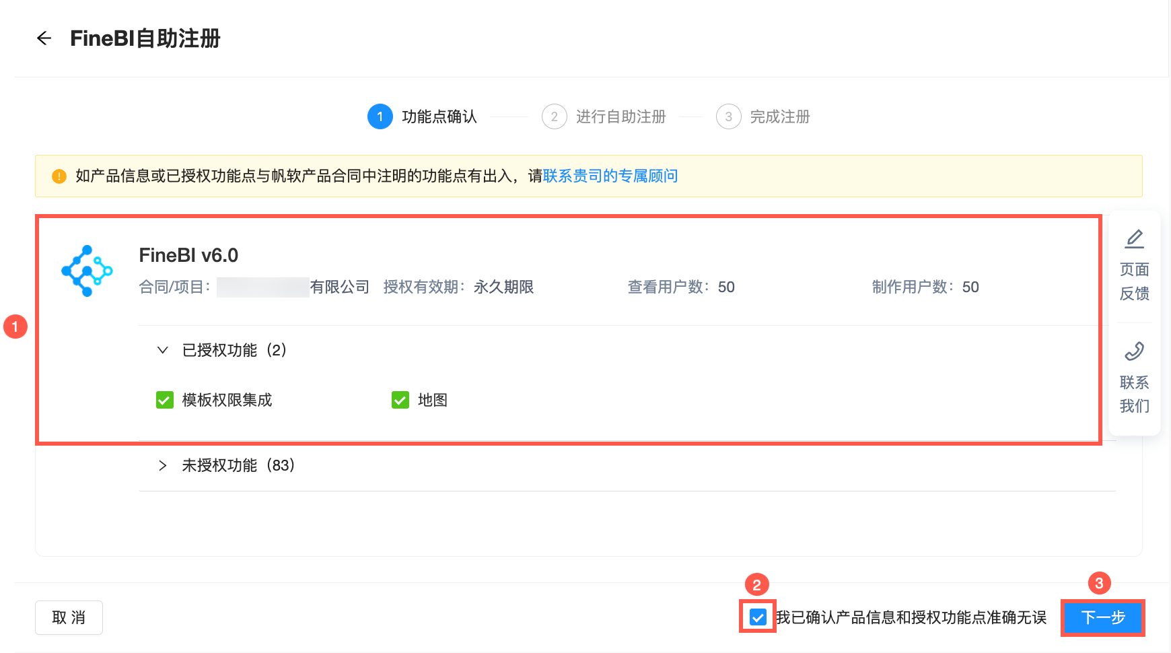Click the 下一步 button
The width and height of the screenshot is (1171, 653).
[x=1103, y=617]
